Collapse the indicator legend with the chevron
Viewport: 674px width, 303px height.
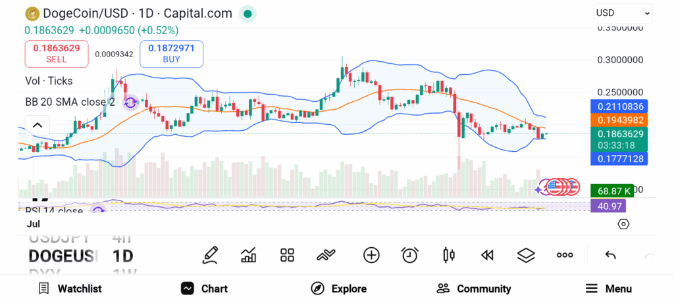(x=37, y=125)
